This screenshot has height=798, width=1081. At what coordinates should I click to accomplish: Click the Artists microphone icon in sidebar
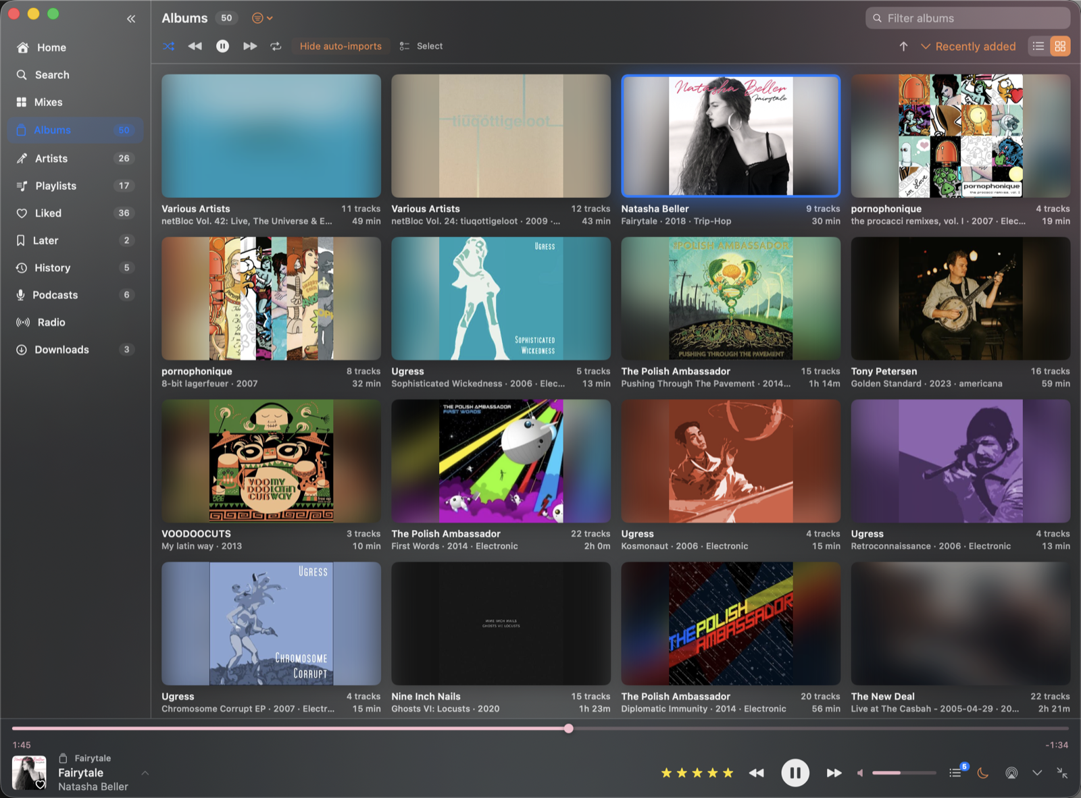point(22,159)
